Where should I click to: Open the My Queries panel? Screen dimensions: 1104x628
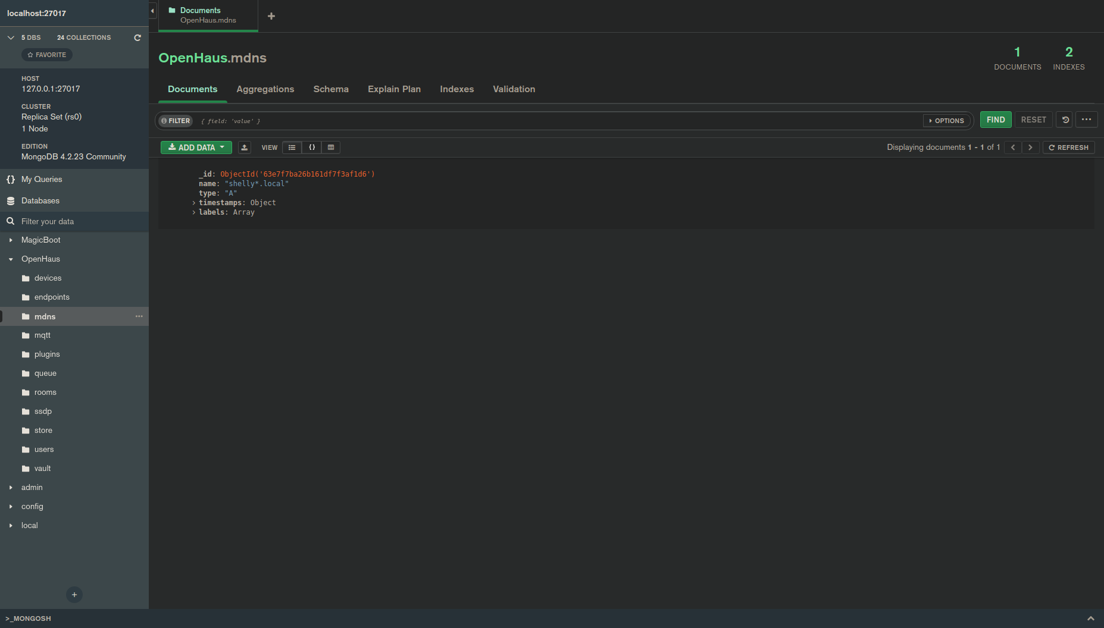[x=41, y=179]
